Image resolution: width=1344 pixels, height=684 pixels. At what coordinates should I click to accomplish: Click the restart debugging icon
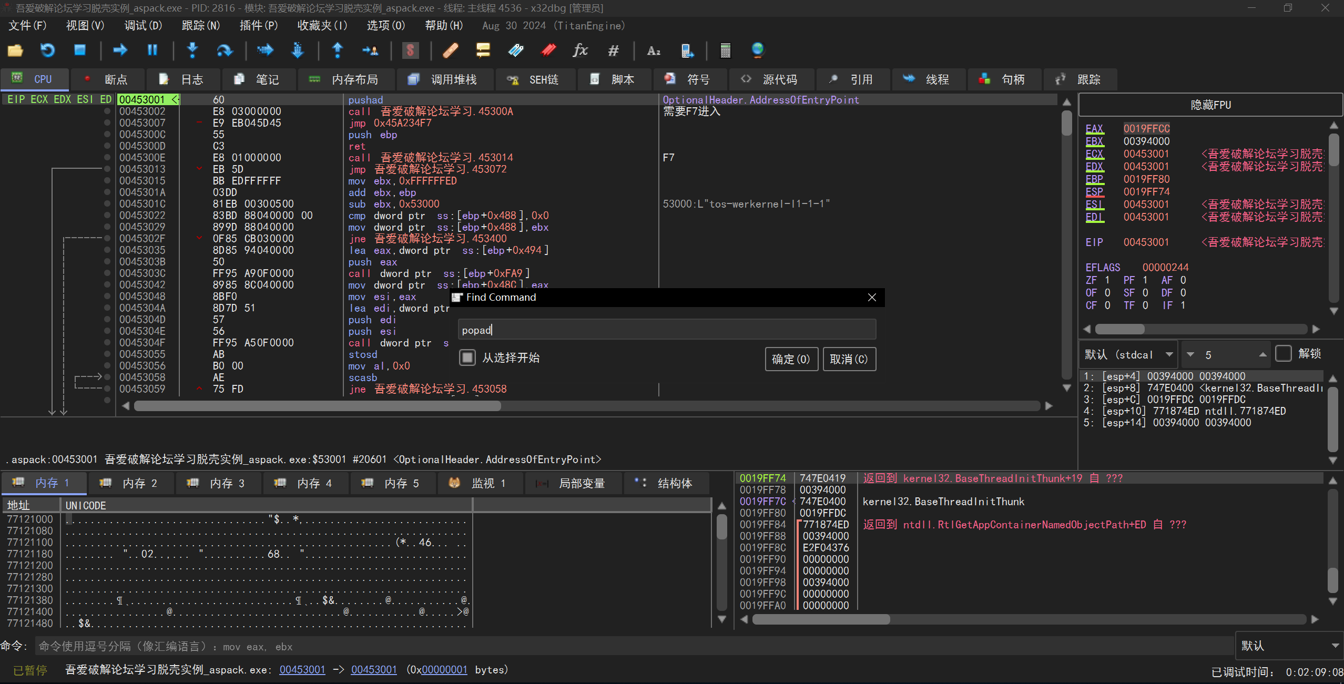click(x=47, y=50)
